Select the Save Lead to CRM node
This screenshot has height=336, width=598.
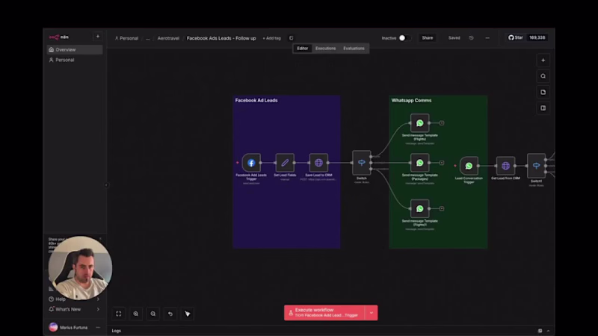point(318,163)
